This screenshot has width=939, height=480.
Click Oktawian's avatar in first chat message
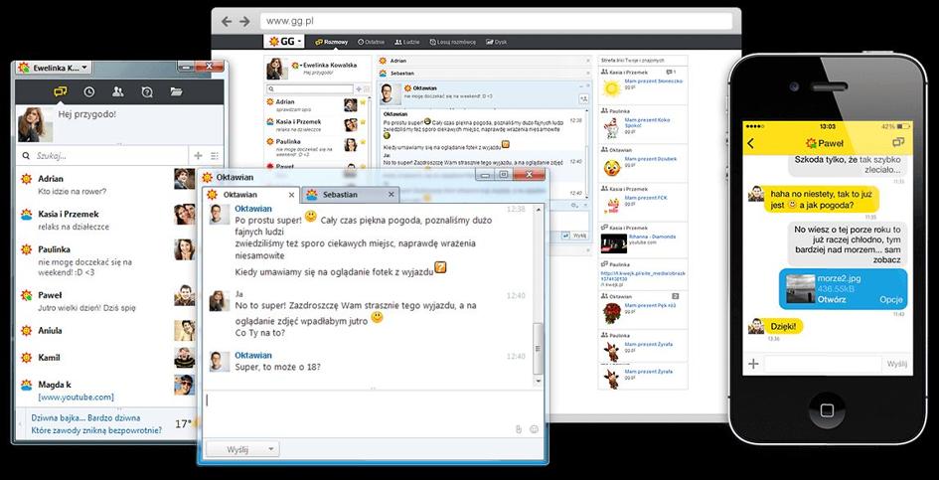(220, 214)
